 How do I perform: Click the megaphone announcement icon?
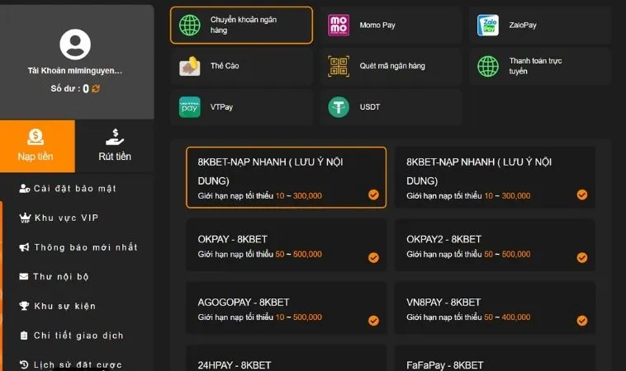pos(24,247)
